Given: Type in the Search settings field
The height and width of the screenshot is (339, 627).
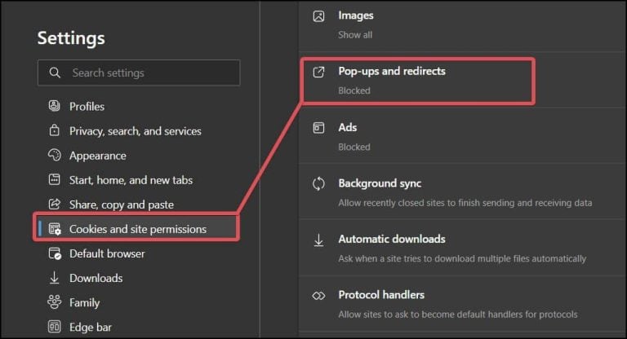Looking at the screenshot, I should [x=147, y=73].
